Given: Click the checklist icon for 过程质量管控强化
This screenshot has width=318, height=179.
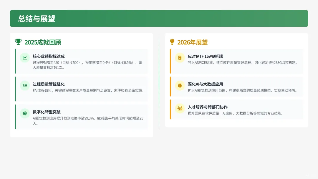Looking at the screenshot, I should 25,86.
